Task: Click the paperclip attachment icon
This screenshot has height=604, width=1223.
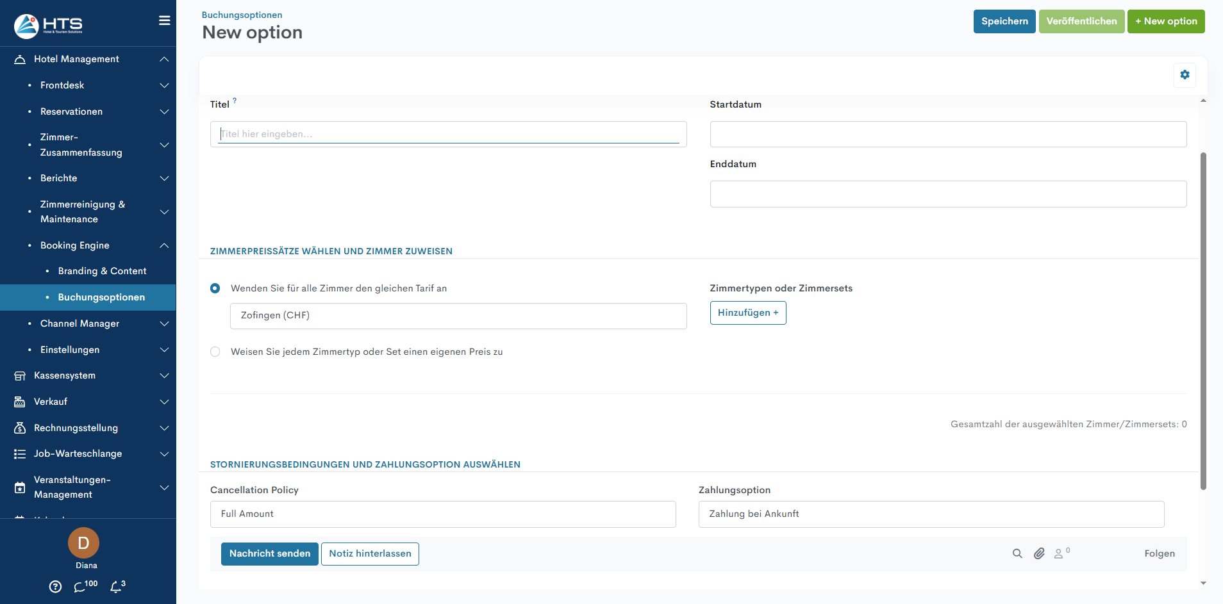Action: [1039, 553]
